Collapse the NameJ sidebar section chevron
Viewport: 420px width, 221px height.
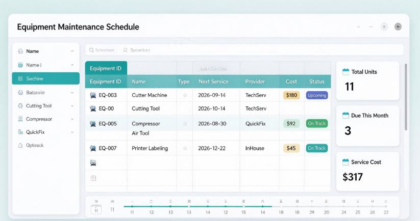72,65
